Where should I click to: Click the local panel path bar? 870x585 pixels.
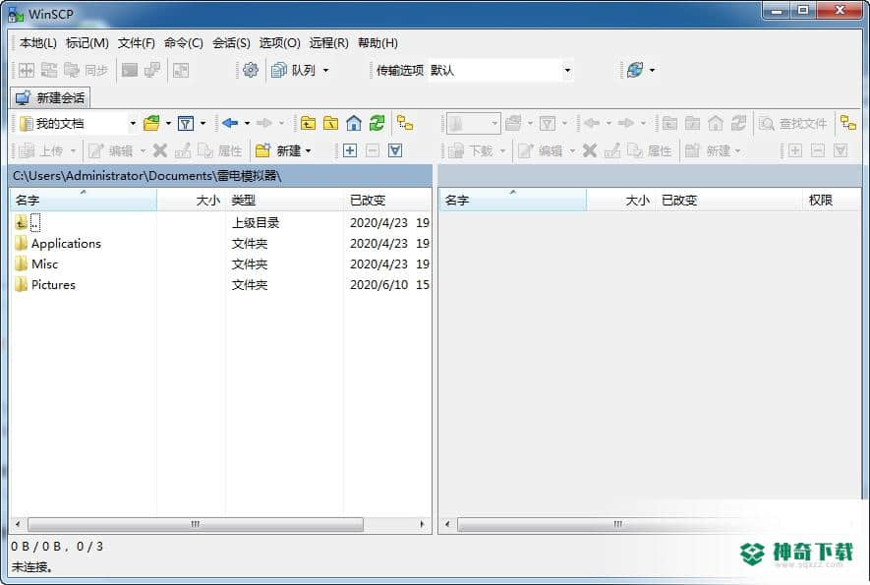221,175
